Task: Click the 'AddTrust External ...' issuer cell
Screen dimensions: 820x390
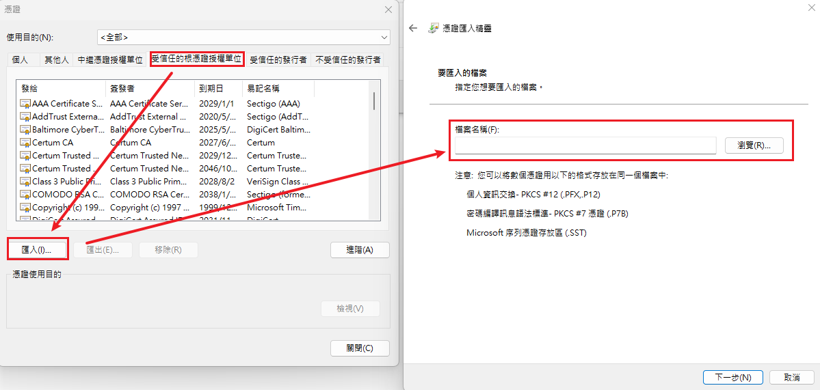Action: [x=148, y=116]
